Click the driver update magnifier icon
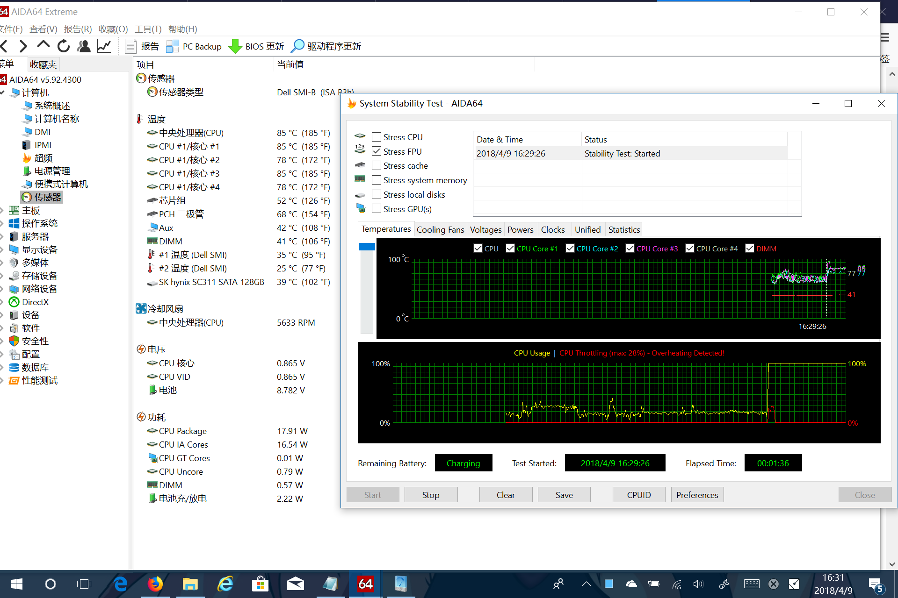 [x=297, y=46]
